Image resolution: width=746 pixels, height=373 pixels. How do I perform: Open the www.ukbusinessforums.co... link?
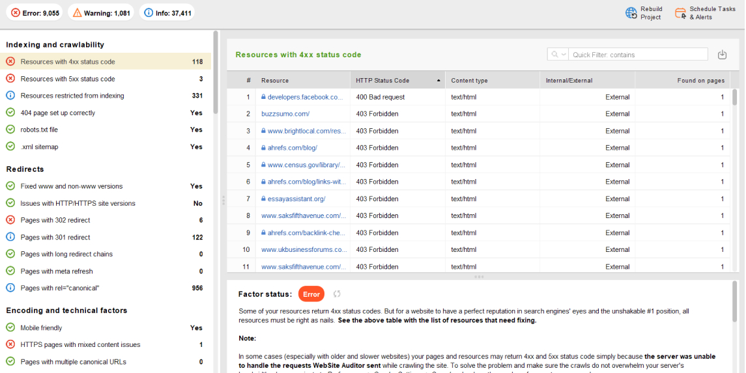point(304,249)
